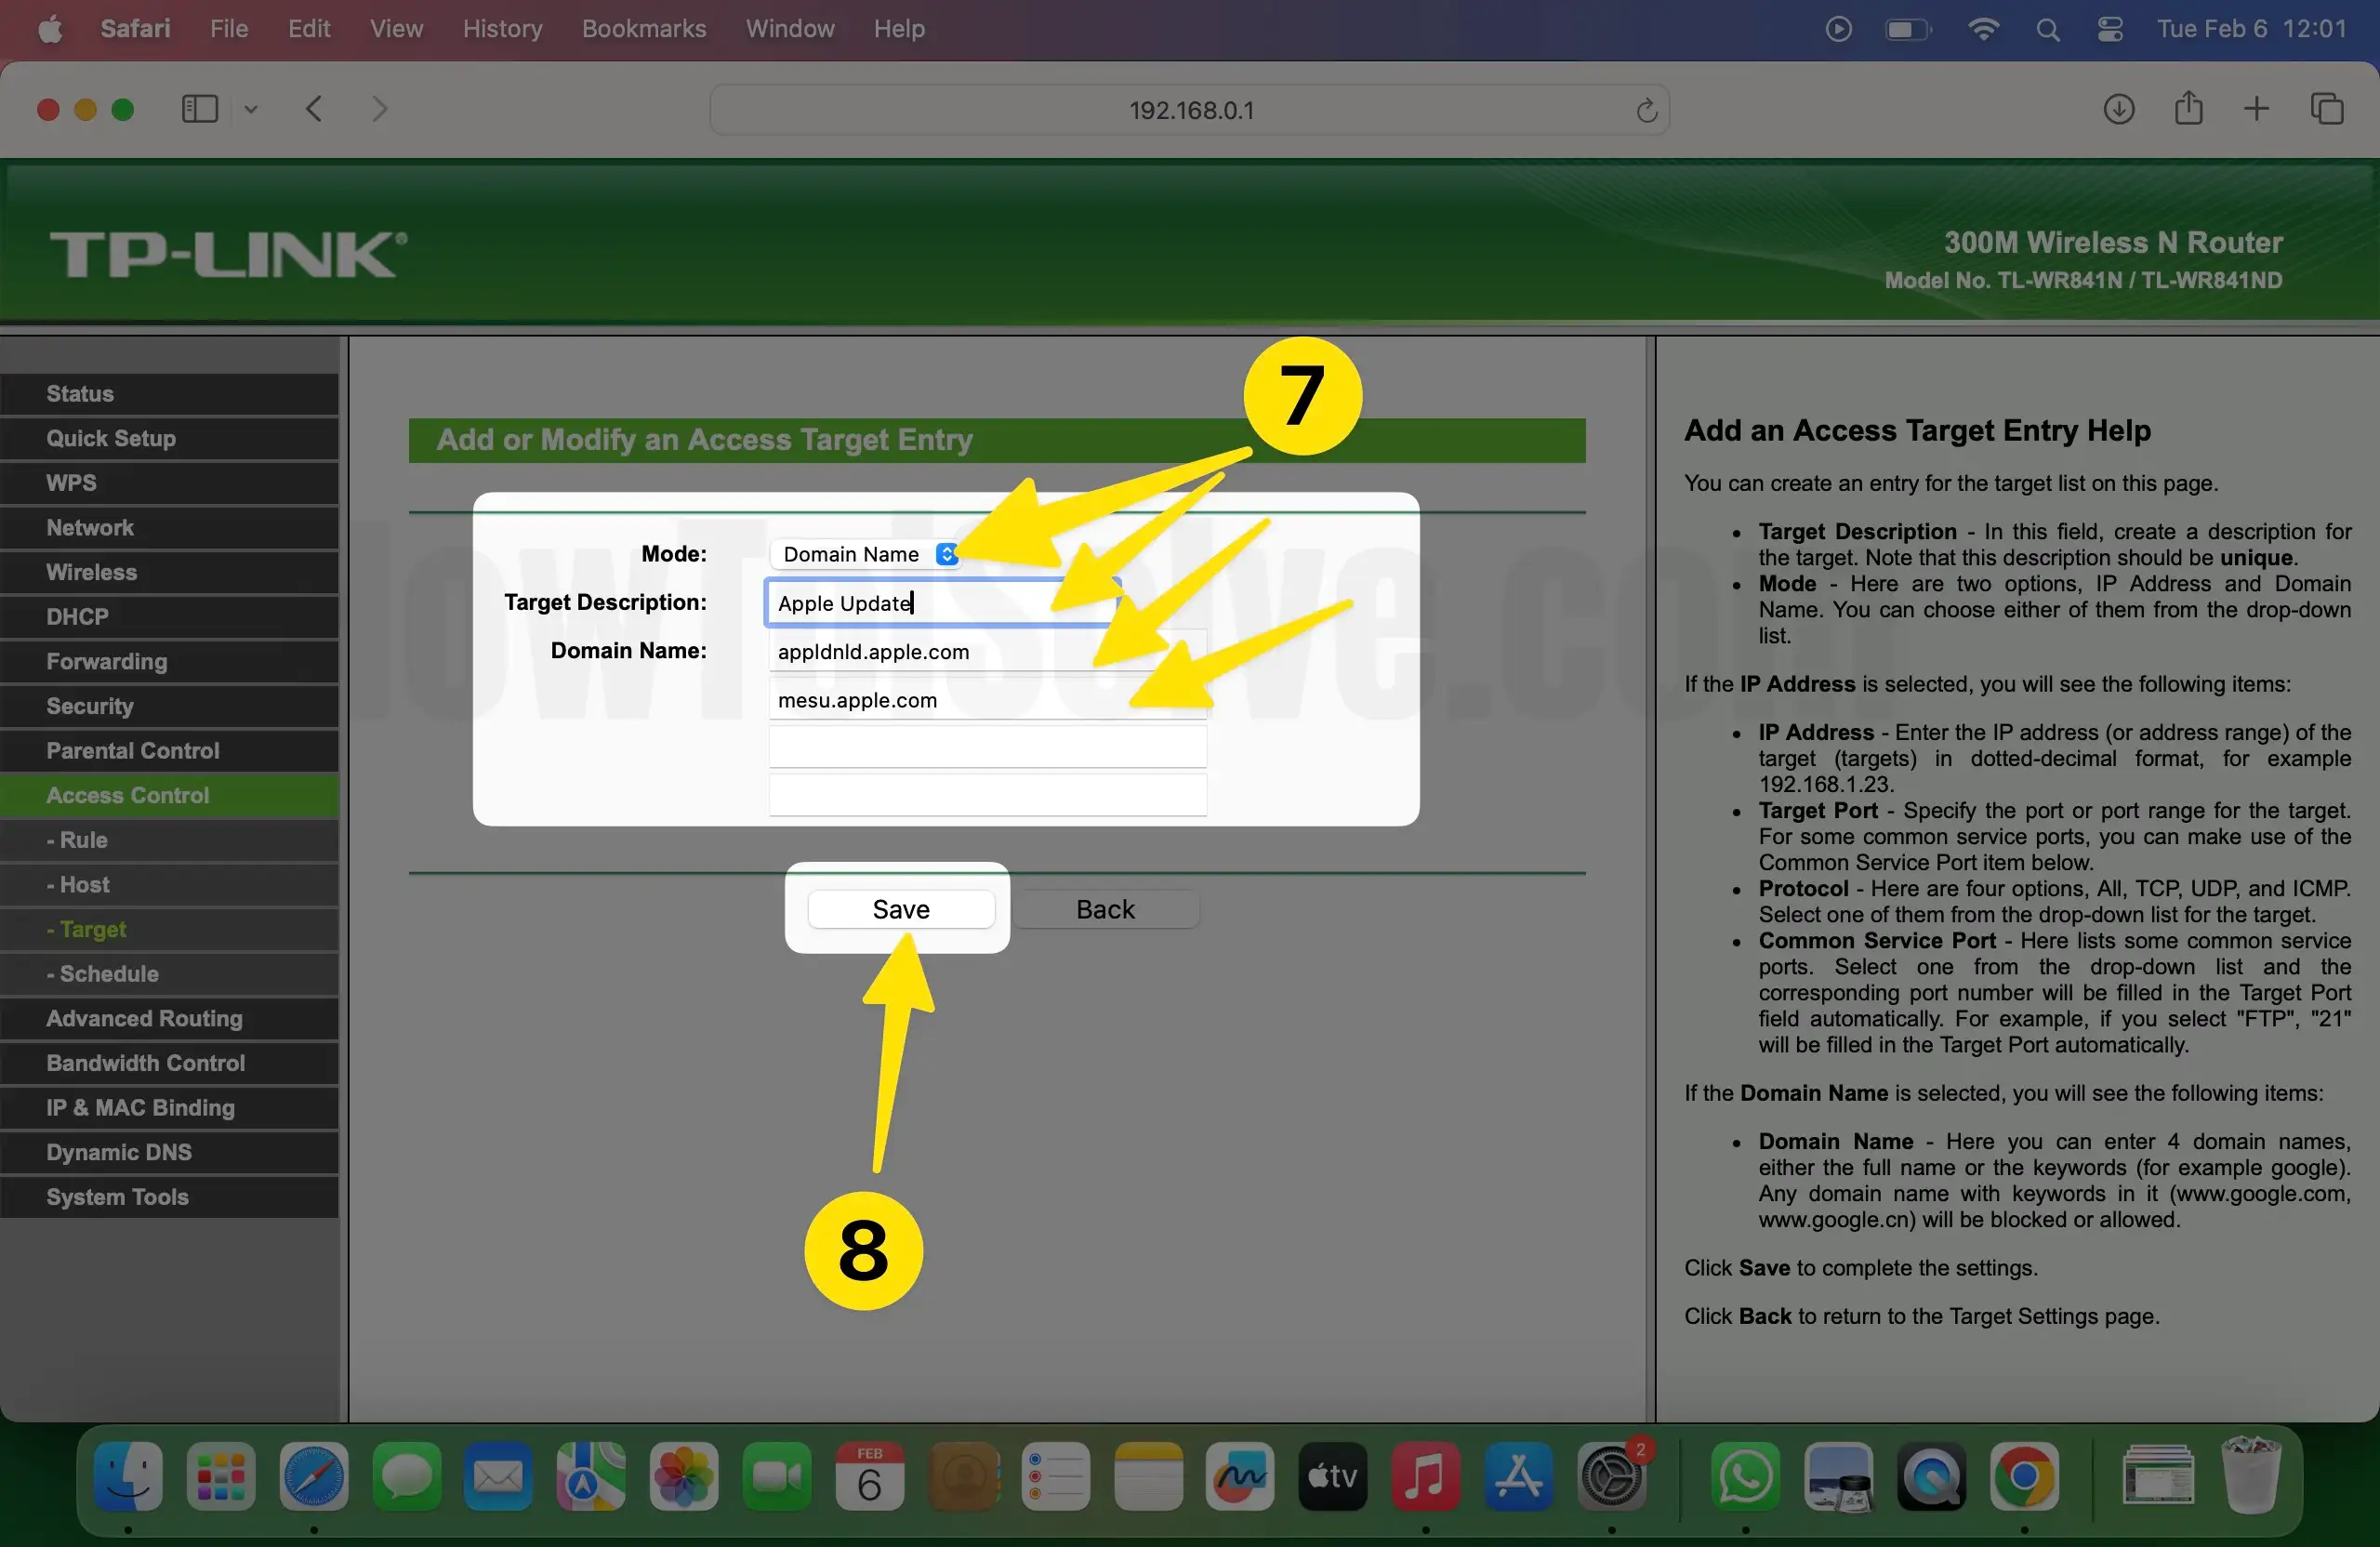Screen dimensions: 2380x1547
Task: Show Safari tab overview
Action: click(2327, 108)
